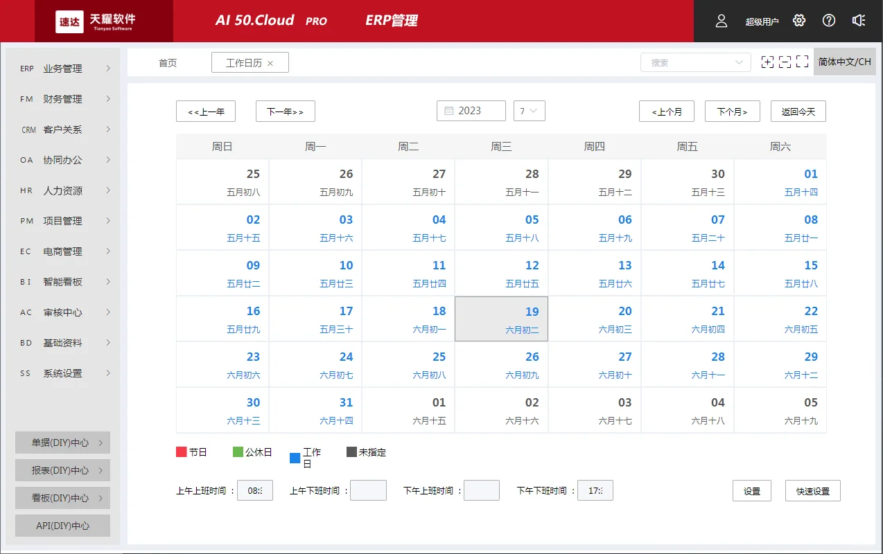Image resolution: width=883 pixels, height=554 pixels.
Task: Click the help question mark icon
Action: (829, 21)
